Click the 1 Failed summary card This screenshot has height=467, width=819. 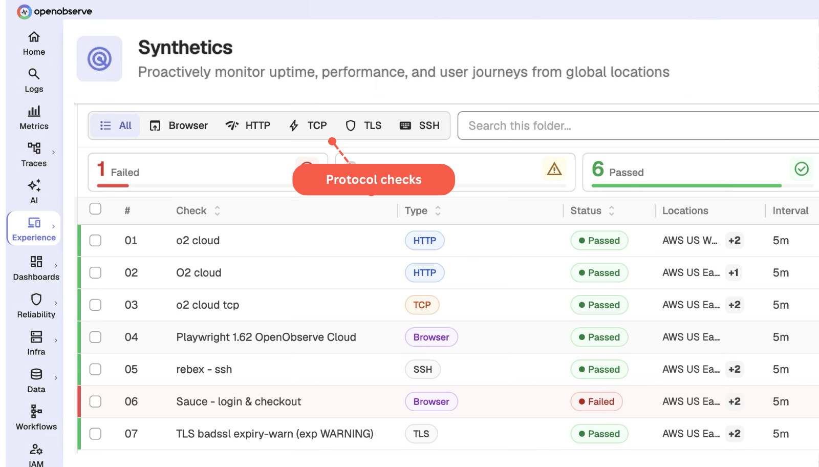click(207, 172)
